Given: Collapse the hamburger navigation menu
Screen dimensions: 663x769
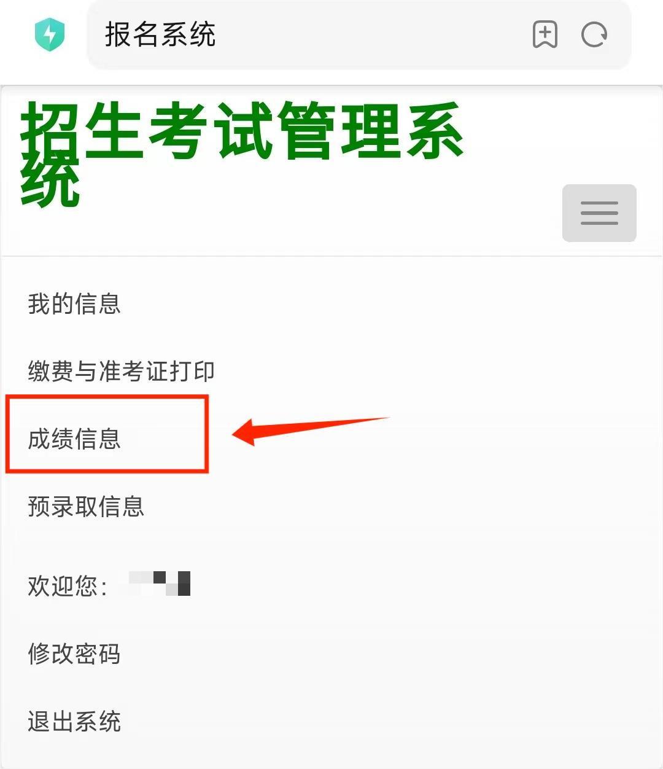Looking at the screenshot, I should coord(599,213).
